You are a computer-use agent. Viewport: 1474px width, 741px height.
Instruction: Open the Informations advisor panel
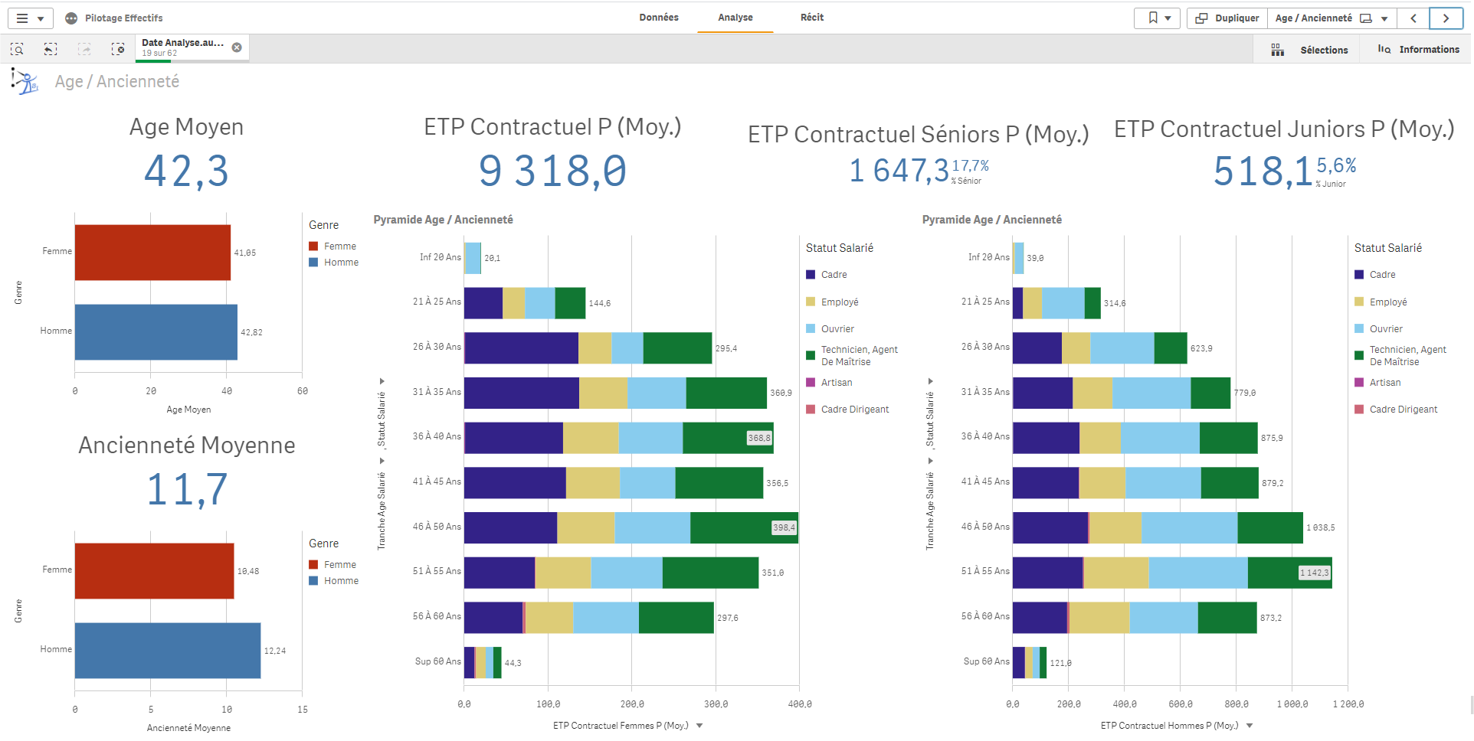coord(1418,50)
